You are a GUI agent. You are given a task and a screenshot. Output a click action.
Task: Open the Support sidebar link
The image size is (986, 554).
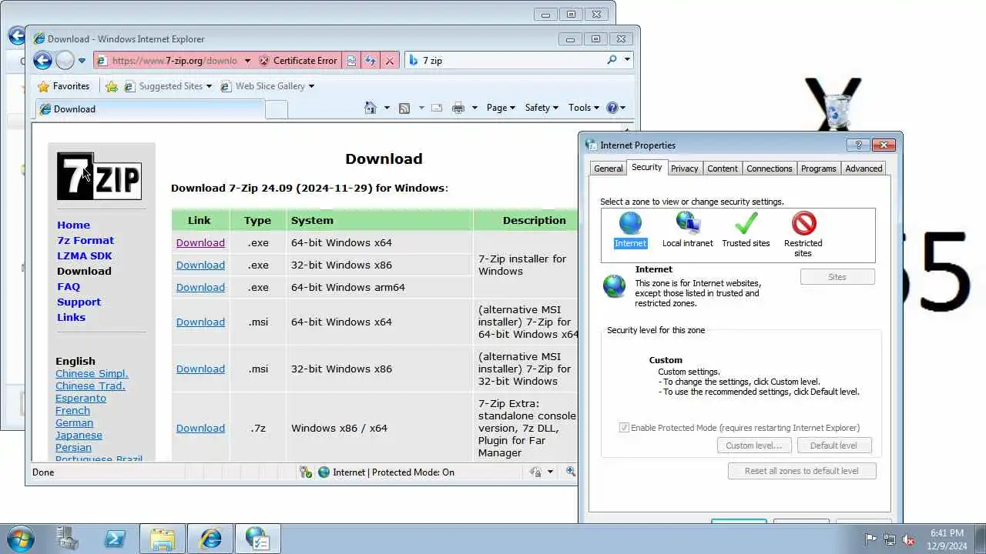pos(79,302)
